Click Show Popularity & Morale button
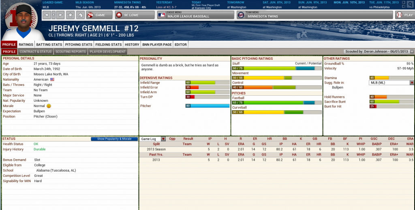 [x=114, y=139]
